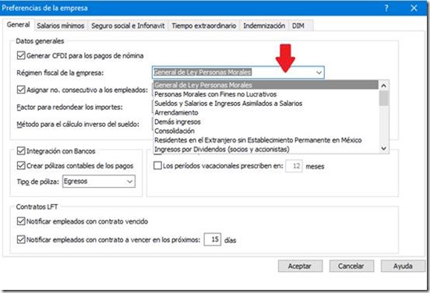Viewport: 430px width, 293px height.
Task: Choose Arrendamiento from the list
Action: [x=266, y=112]
